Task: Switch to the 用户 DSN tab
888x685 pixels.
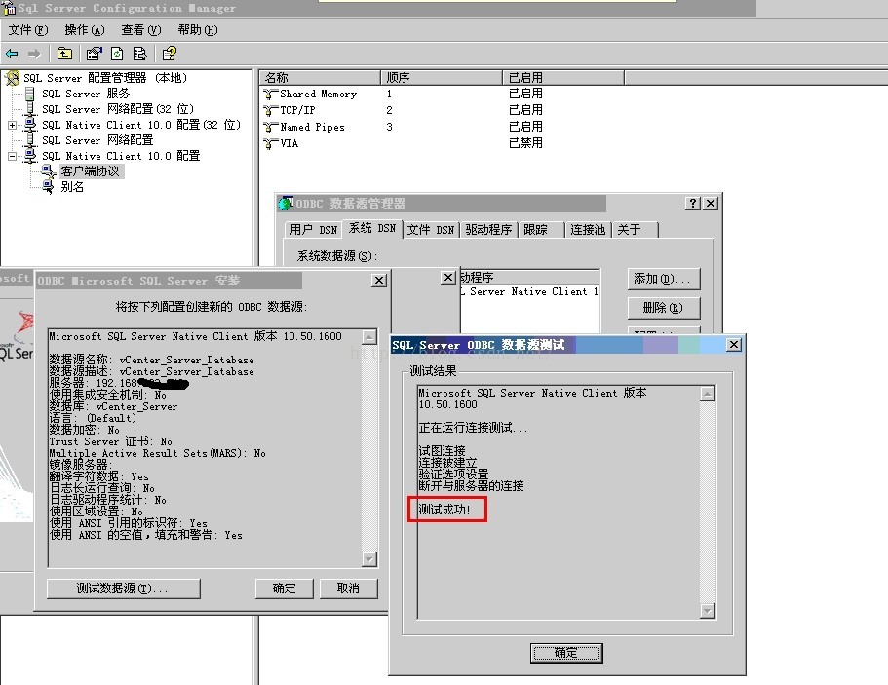Action: (313, 230)
